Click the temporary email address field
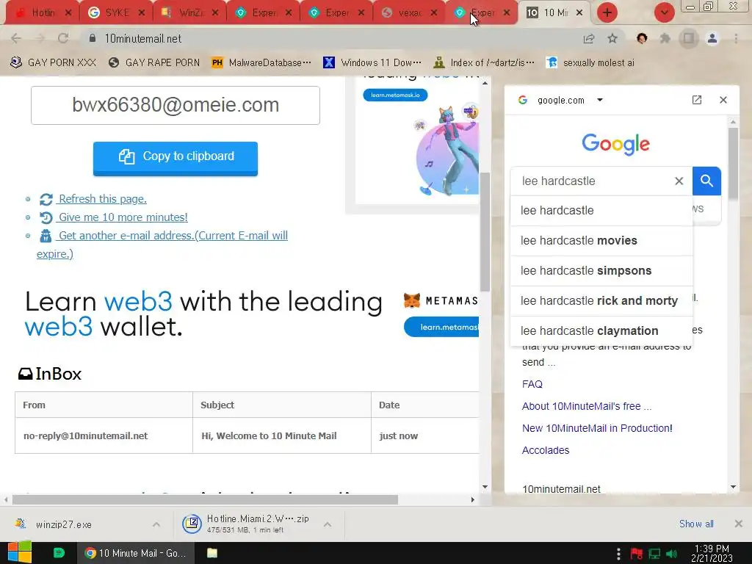Image resolution: width=752 pixels, height=564 pixels. [x=176, y=106]
